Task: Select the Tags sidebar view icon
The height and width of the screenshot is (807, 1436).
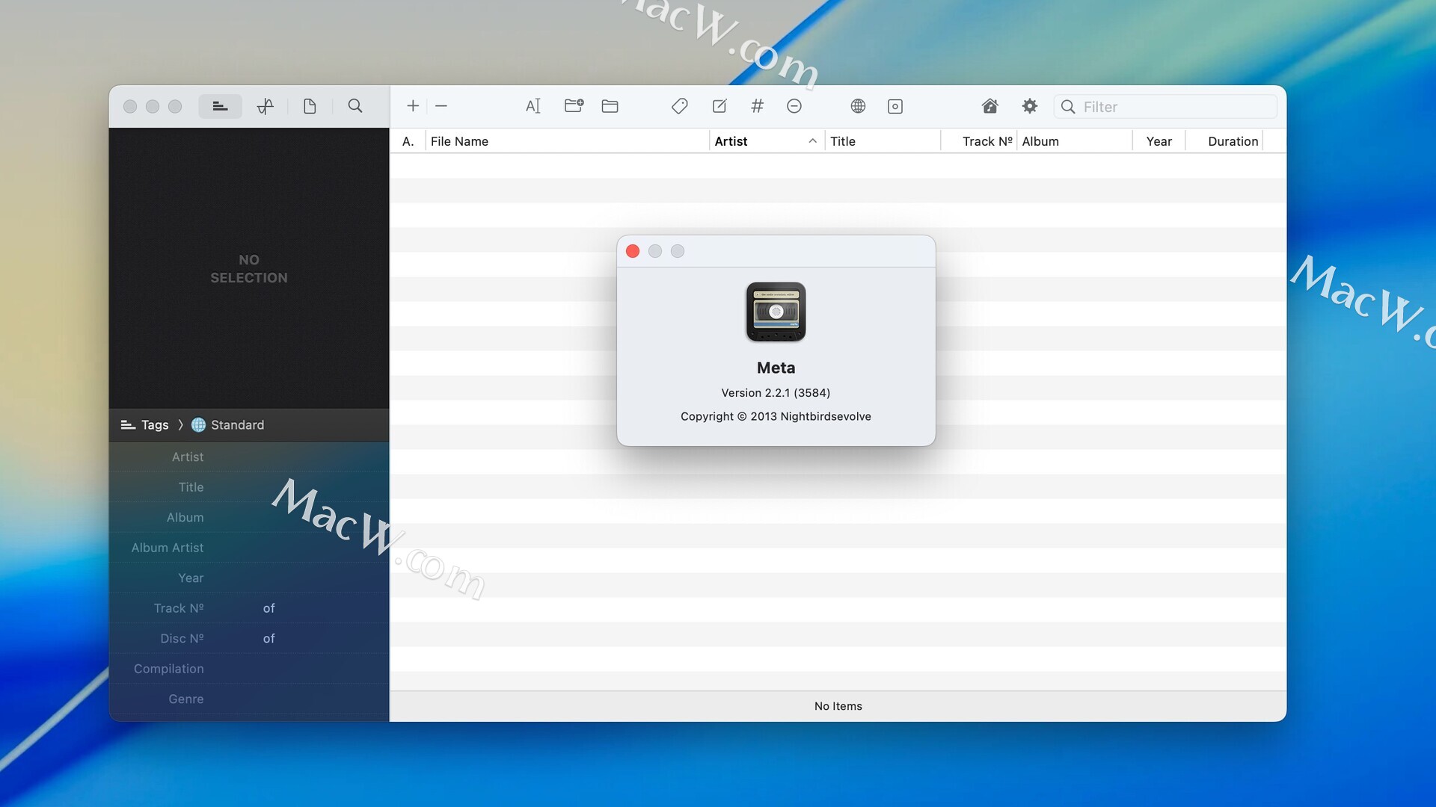Action: [220, 106]
